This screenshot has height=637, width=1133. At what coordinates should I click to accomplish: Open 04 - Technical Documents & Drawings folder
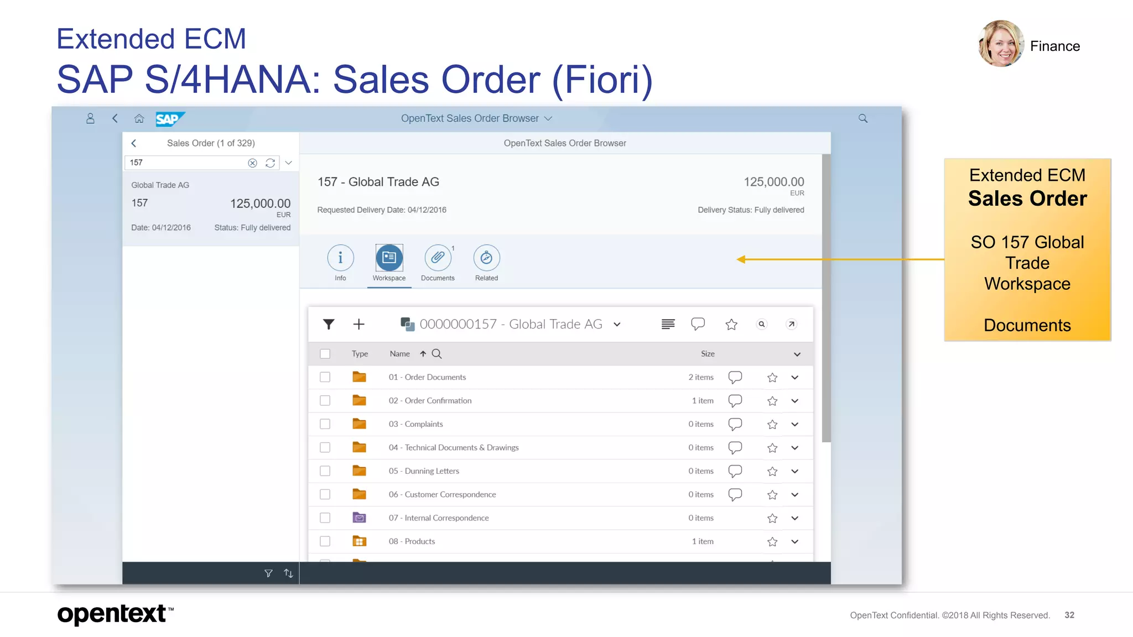454,447
